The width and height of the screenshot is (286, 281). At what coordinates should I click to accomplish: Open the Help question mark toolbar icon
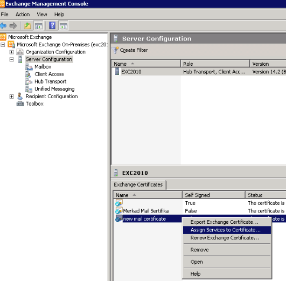[52, 25]
